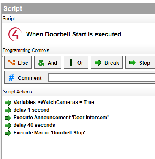Click the green bar Or icon
Image resolution: width=155 pixels, height=159 pixels.
pyautogui.click(x=71, y=63)
